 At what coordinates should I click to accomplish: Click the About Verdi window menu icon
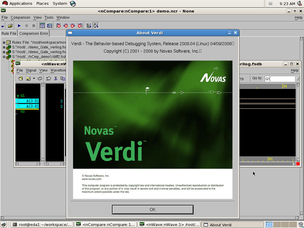(x=70, y=33)
